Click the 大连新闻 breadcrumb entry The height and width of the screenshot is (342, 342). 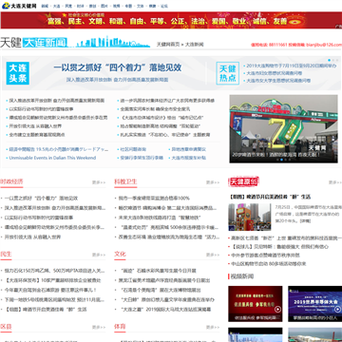coord(195,45)
